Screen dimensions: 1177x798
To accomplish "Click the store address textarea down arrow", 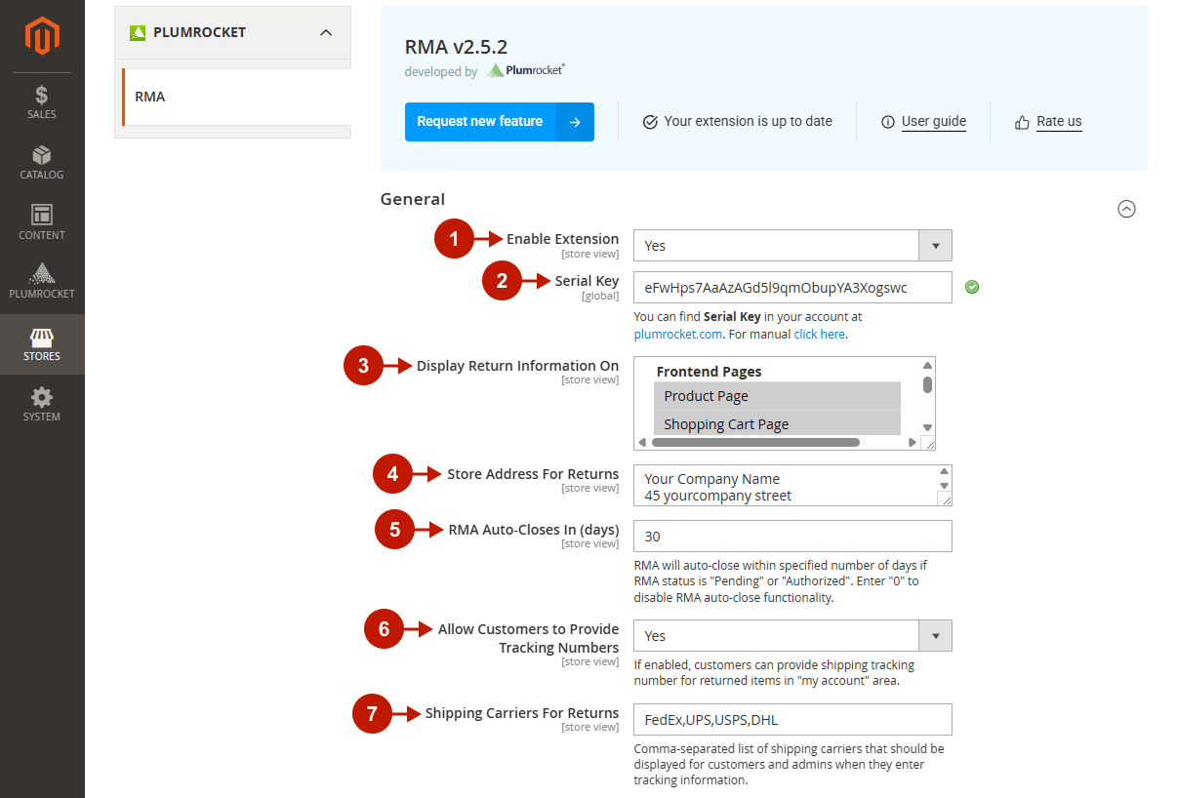I will coord(944,486).
